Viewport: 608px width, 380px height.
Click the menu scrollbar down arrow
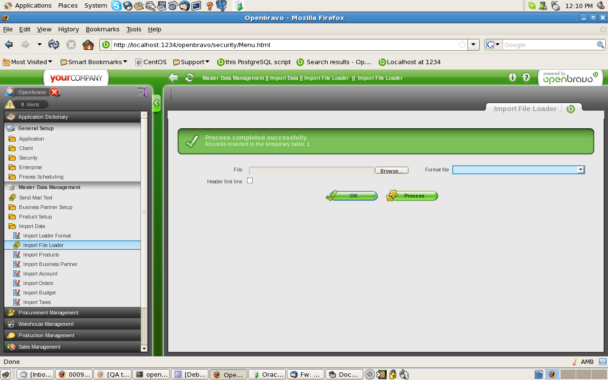pyautogui.click(x=144, y=349)
